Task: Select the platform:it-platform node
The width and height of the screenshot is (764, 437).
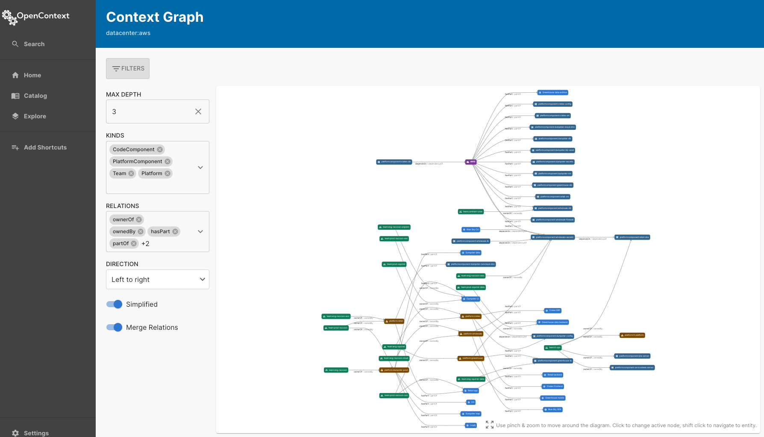Action: [x=632, y=335]
